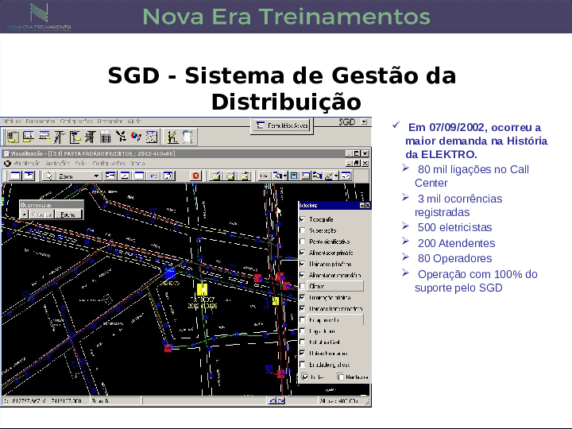Click the Formulários Ativos button
572x429 pixels.
tap(282, 126)
